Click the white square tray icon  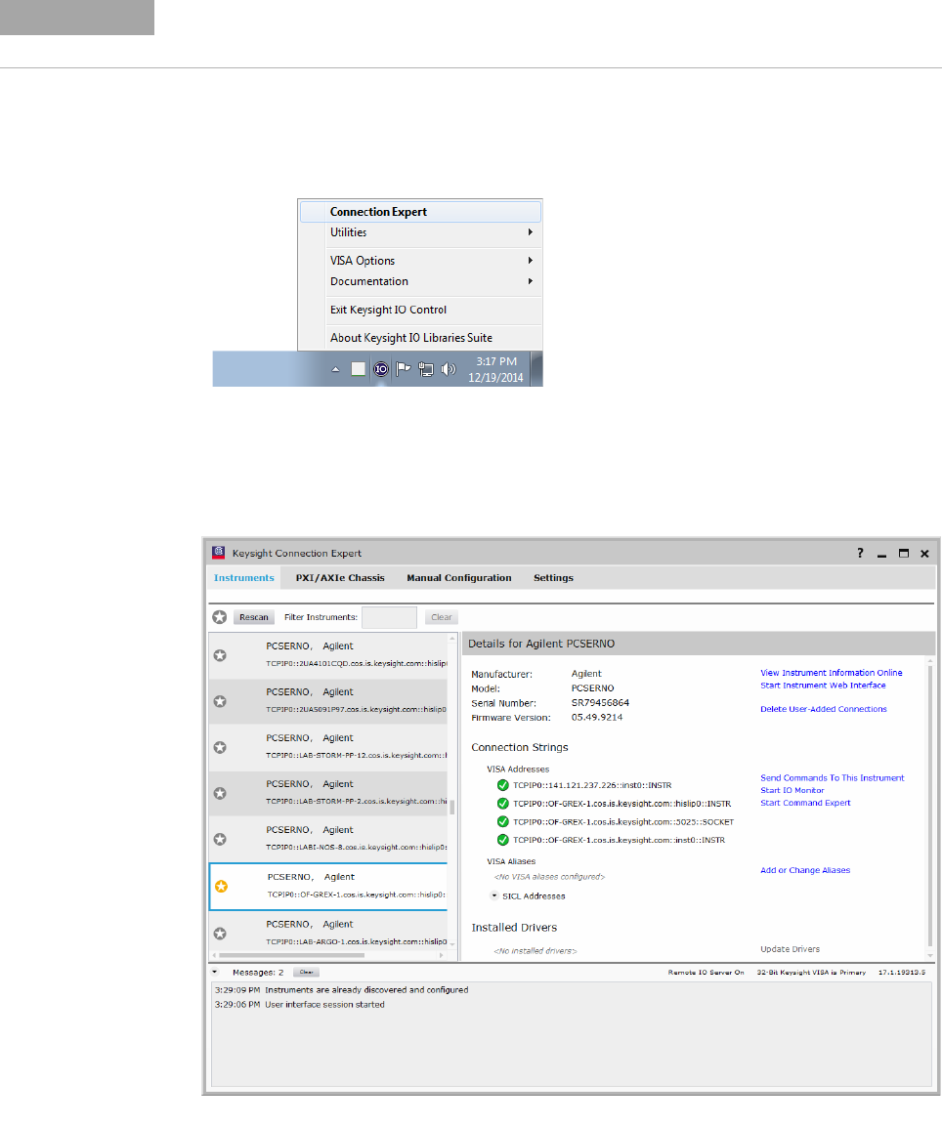pyautogui.click(x=358, y=369)
